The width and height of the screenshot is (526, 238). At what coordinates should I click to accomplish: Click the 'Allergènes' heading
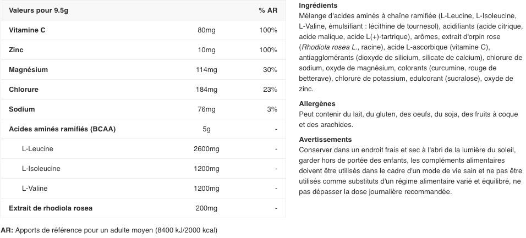pos(317,104)
